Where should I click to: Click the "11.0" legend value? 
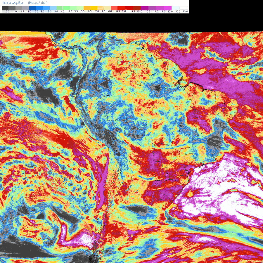pyautogui.click(x=156, y=11)
